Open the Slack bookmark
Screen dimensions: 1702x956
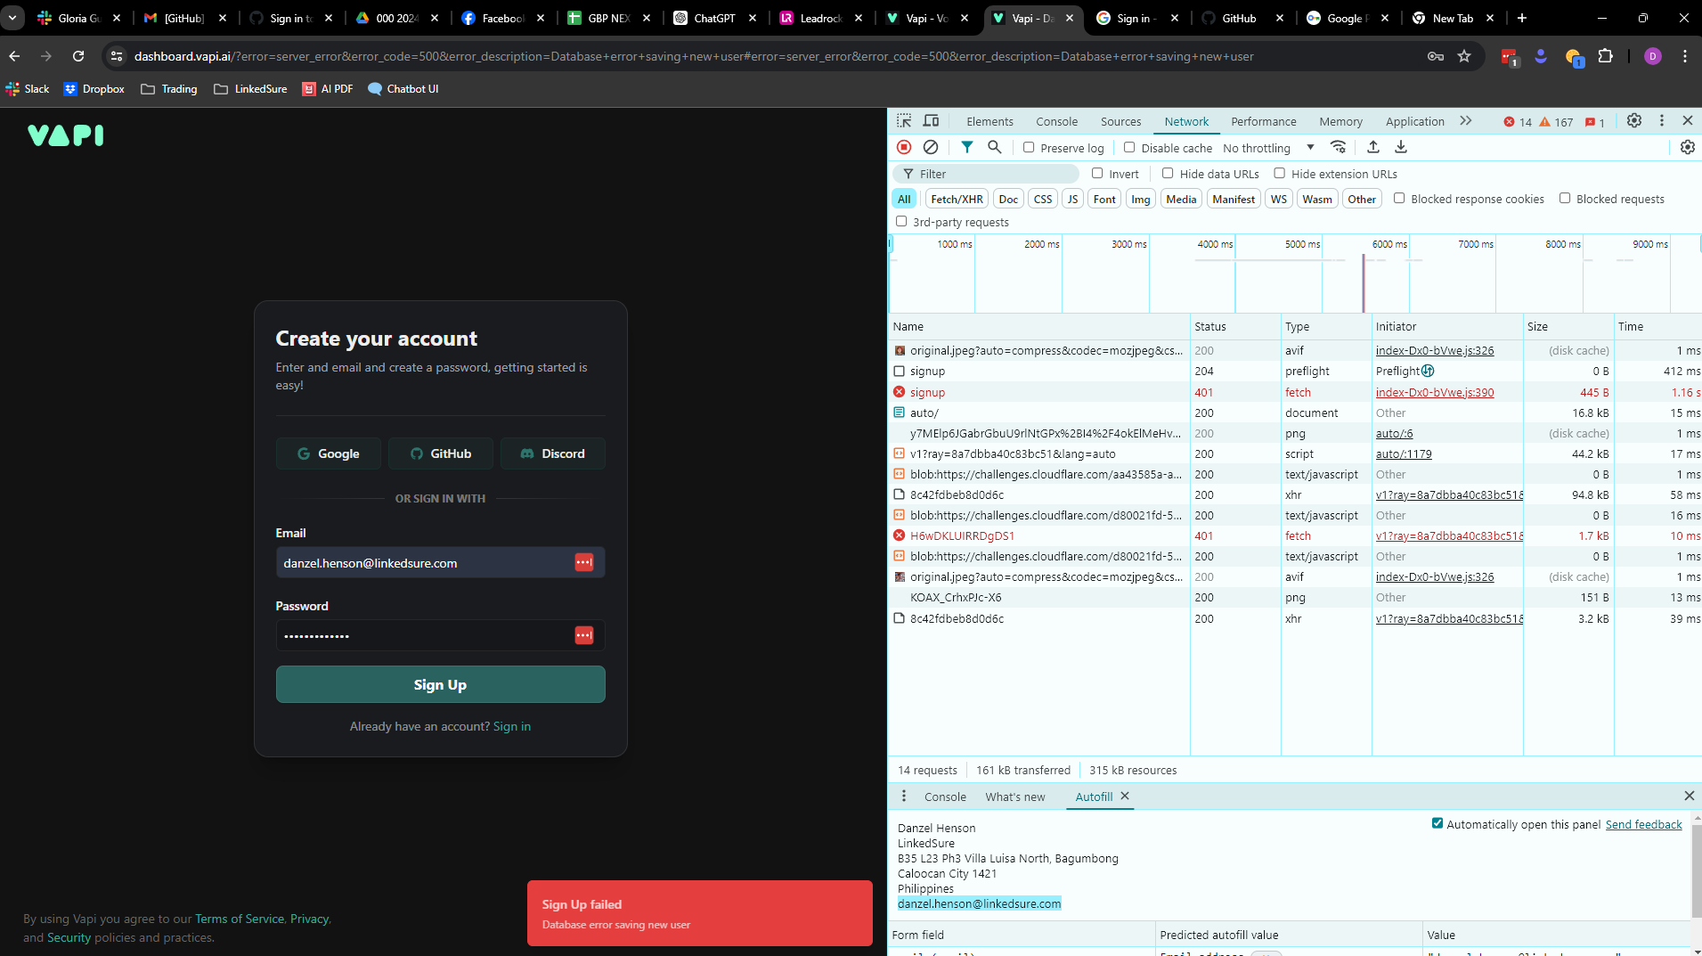28,88
